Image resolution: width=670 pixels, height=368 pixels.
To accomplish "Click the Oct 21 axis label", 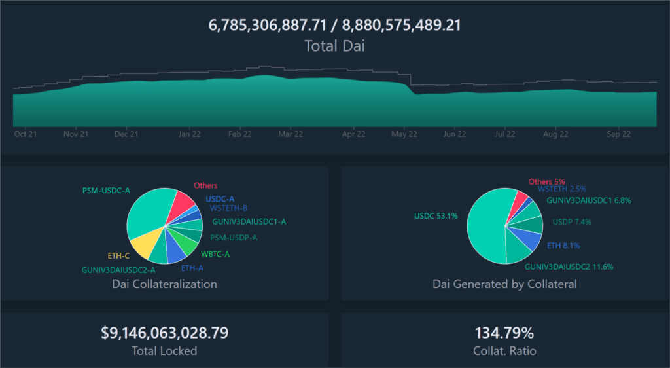I will (26, 134).
